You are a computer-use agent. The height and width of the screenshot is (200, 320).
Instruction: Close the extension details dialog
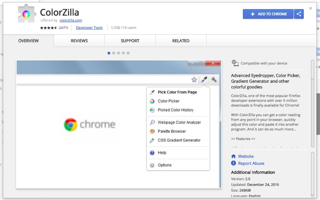310,8
